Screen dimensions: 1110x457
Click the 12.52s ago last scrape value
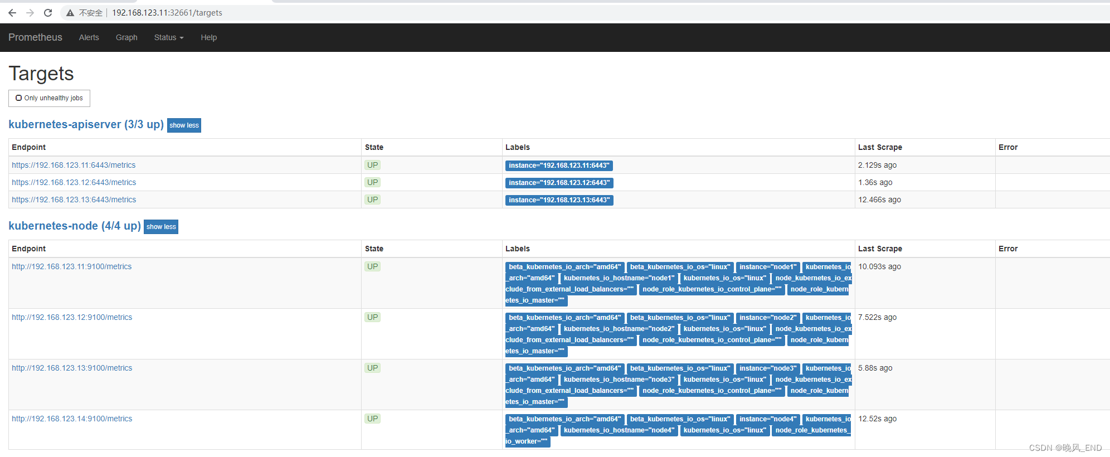tap(877, 419)
